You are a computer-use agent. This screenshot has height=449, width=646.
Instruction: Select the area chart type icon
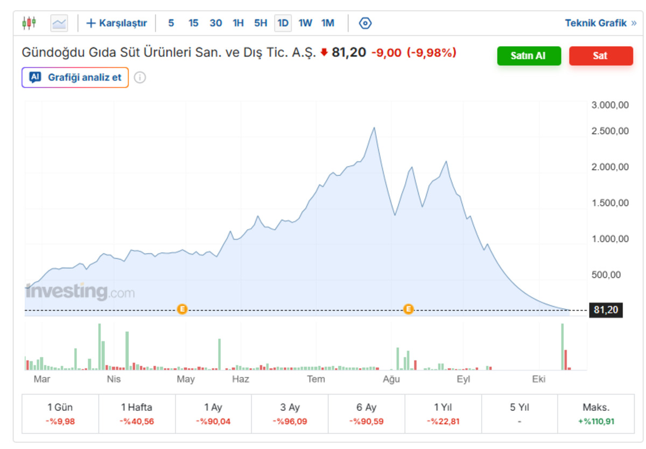click(x=59, y=23)
